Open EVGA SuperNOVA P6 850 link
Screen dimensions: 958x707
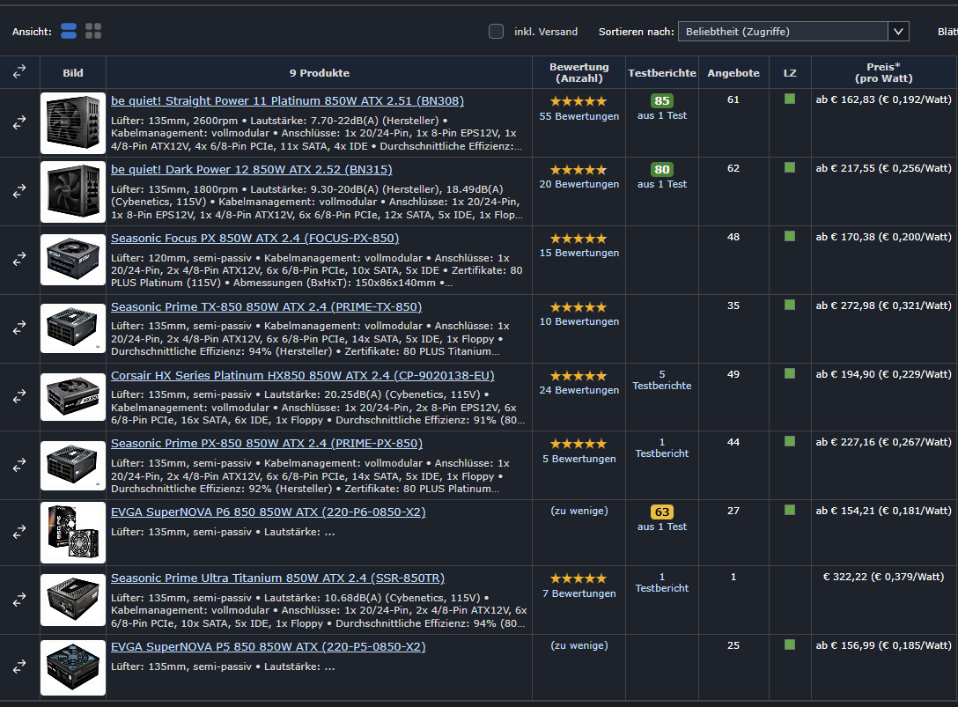269,512
